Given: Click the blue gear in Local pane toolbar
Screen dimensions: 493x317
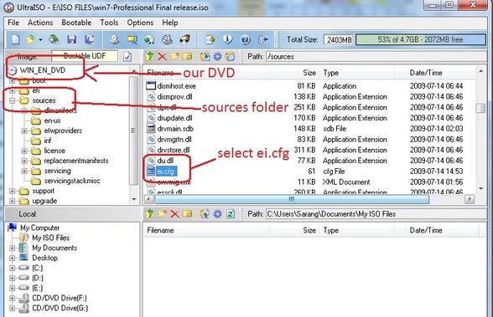Looking at the screenshot, I should coord(218,214).
